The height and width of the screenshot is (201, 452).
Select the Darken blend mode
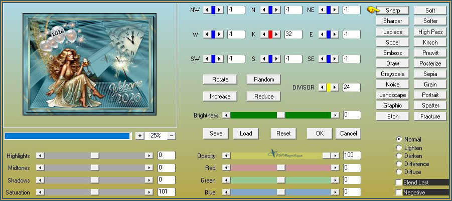click(x=399, y=156)
